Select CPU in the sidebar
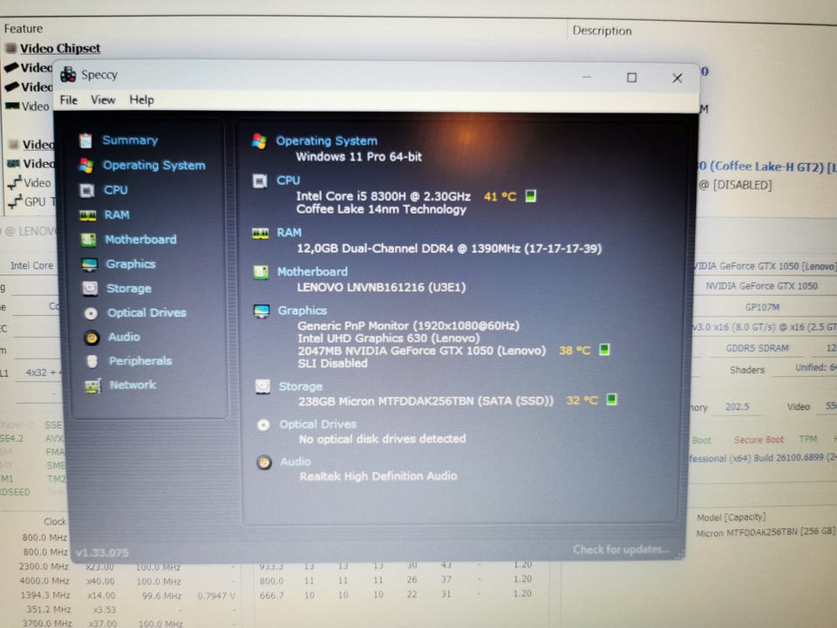The height and width of the screenshot is (628, 837). [x=115, y=190]
